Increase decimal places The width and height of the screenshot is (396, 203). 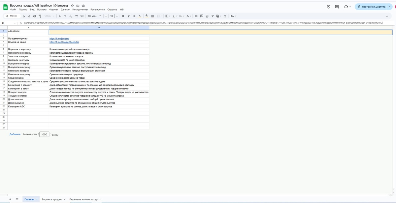tap(76, 16)
